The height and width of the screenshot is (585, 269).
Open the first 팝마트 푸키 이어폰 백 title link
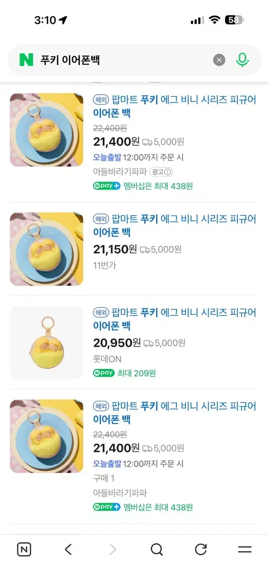point(175,106)
